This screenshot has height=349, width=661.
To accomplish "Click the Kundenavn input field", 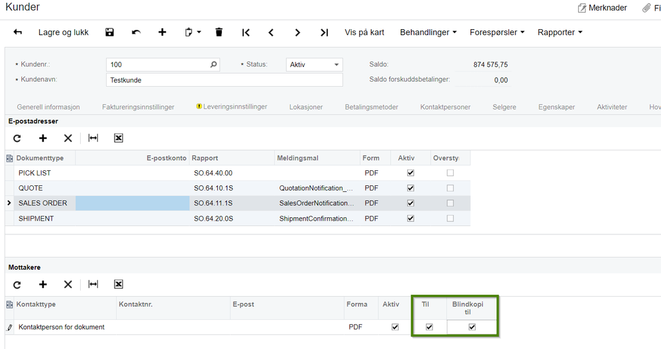I will [225, 80].
